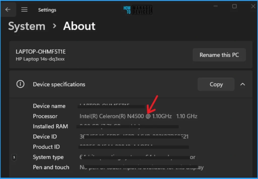Open the hamburger navigation menu
258x179 pixels.
coord(24,10)
